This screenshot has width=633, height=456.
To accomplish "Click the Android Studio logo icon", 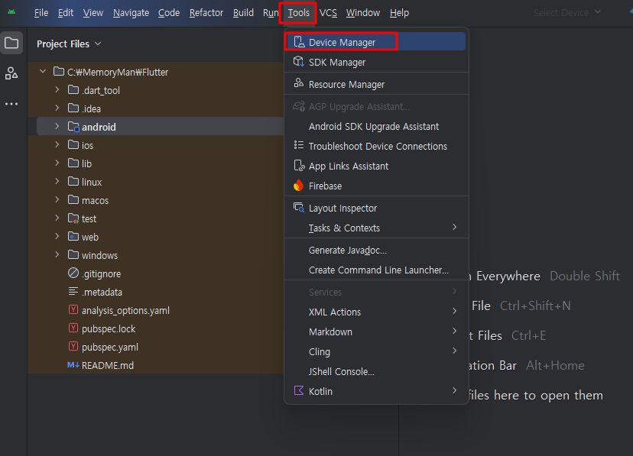I will pyautogui.click(x=11, y=12).
